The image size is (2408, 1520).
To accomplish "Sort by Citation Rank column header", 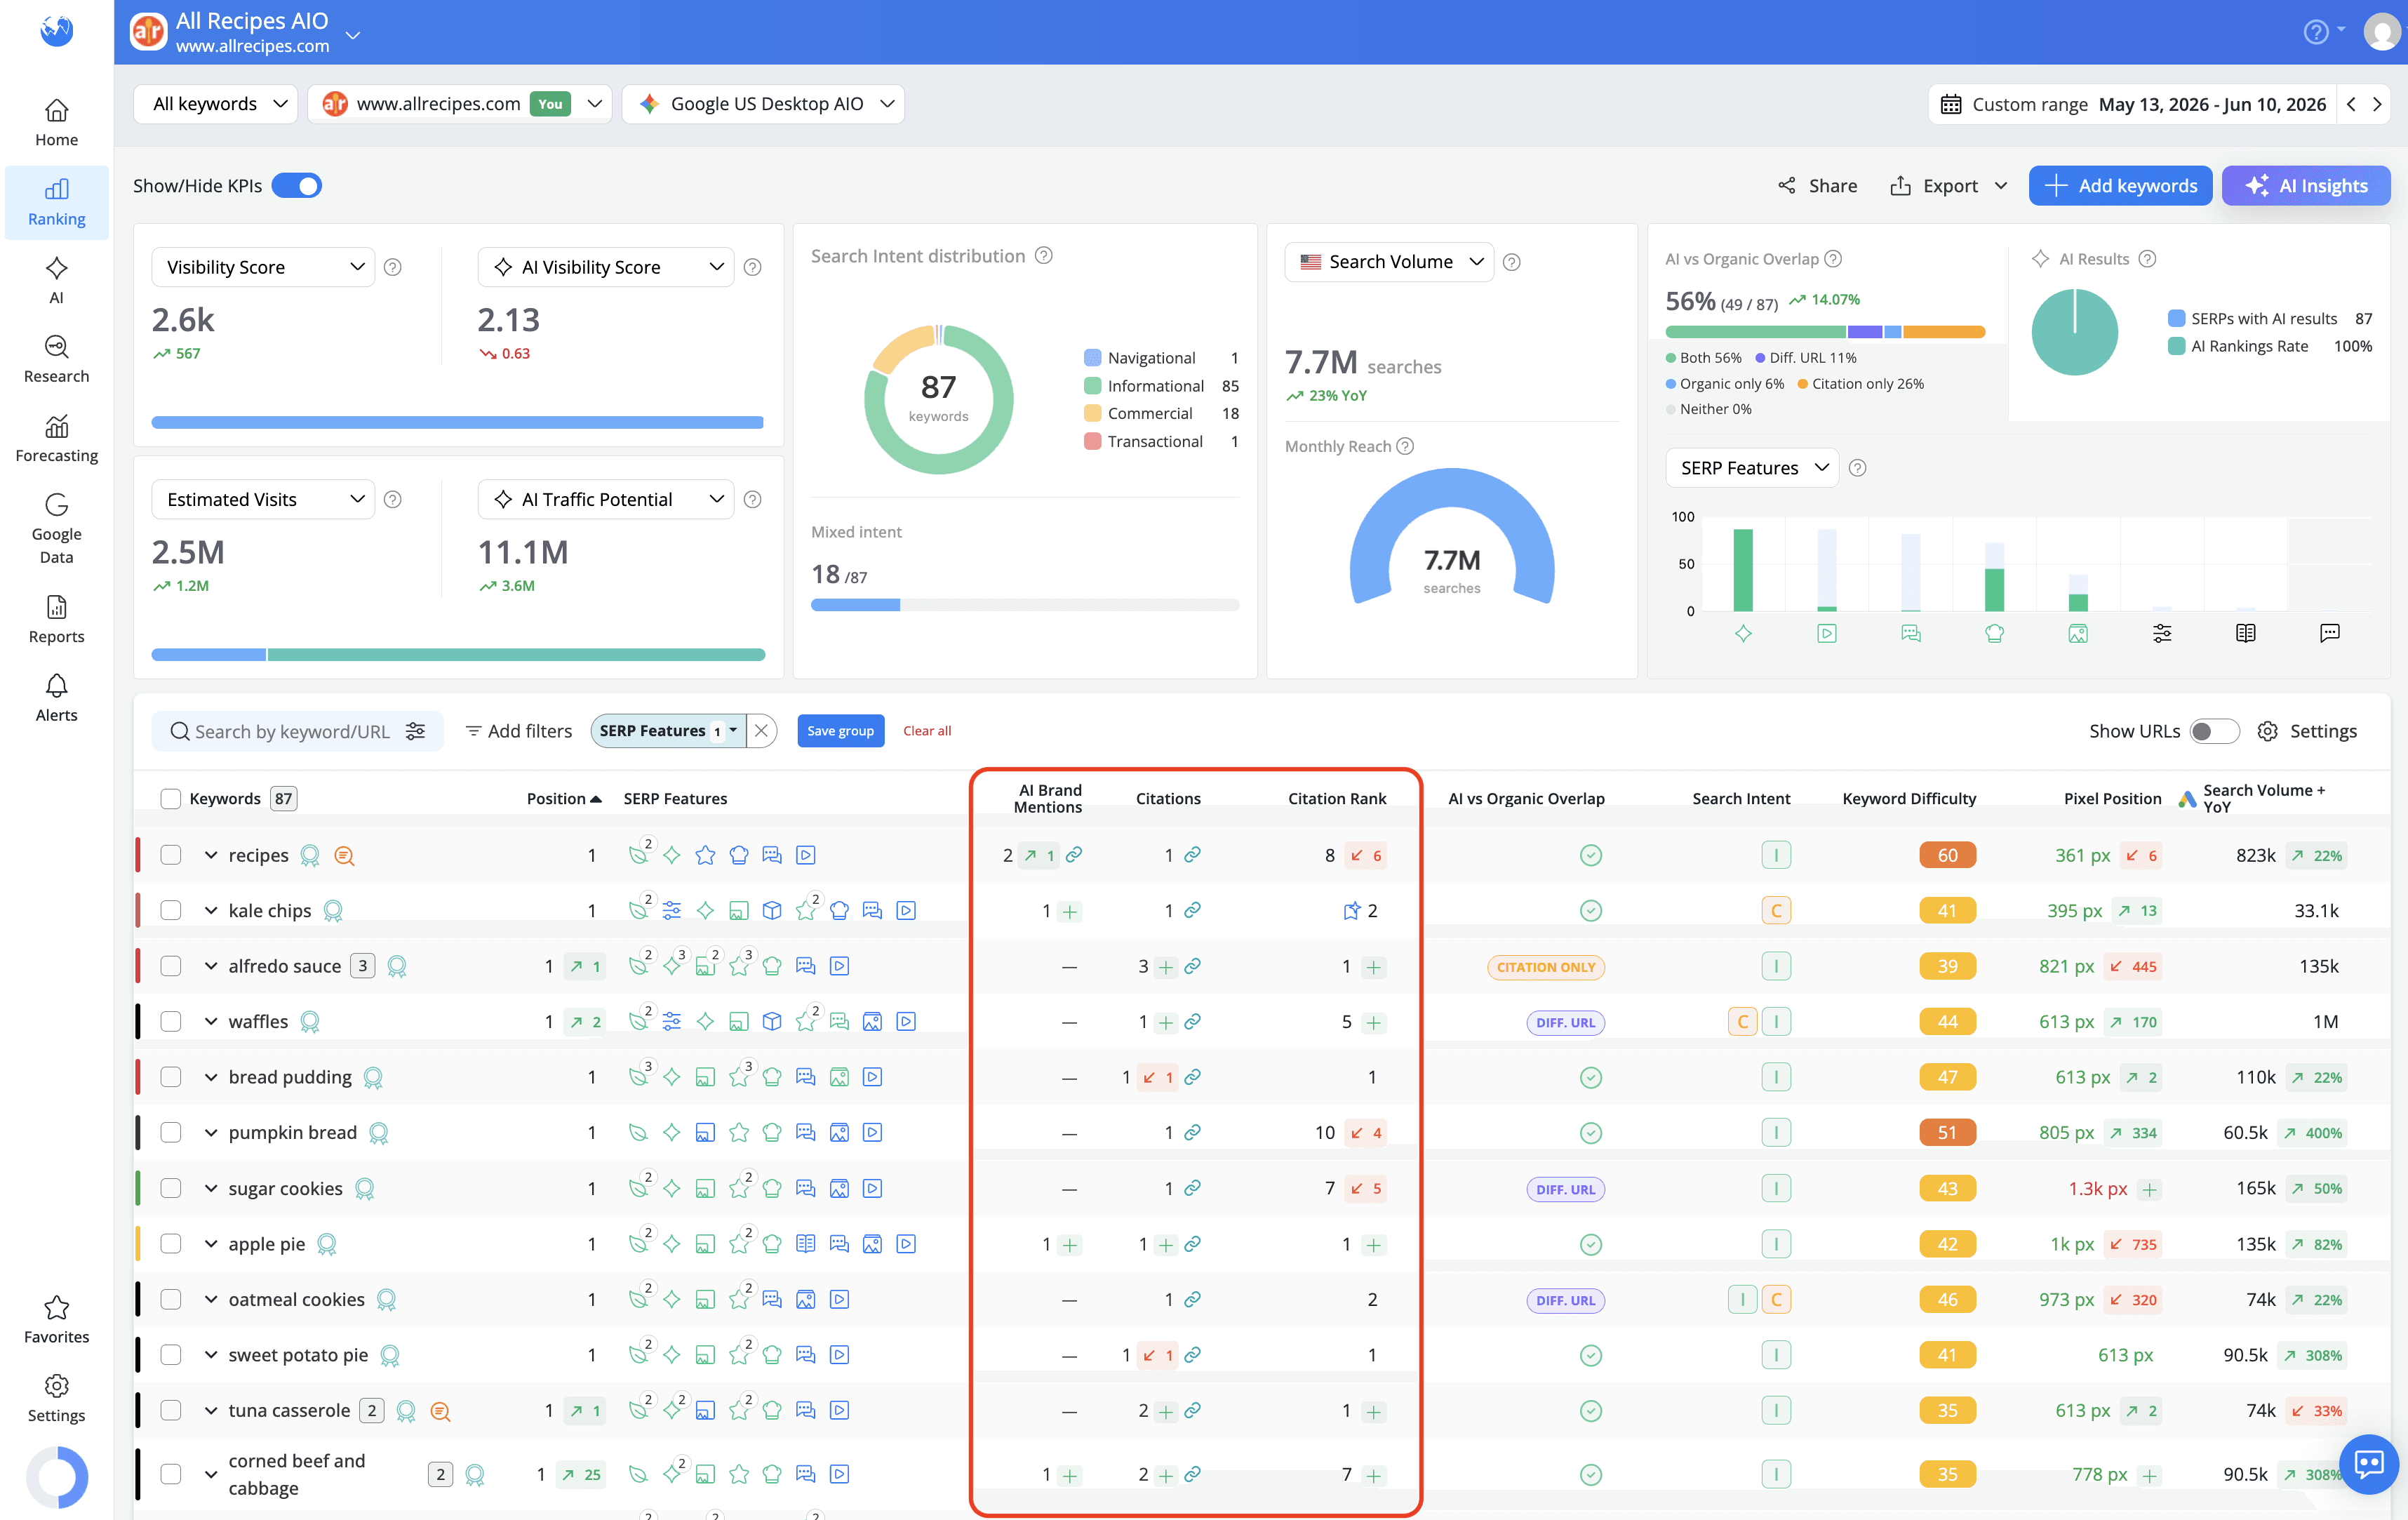I will pos(1336,798).
